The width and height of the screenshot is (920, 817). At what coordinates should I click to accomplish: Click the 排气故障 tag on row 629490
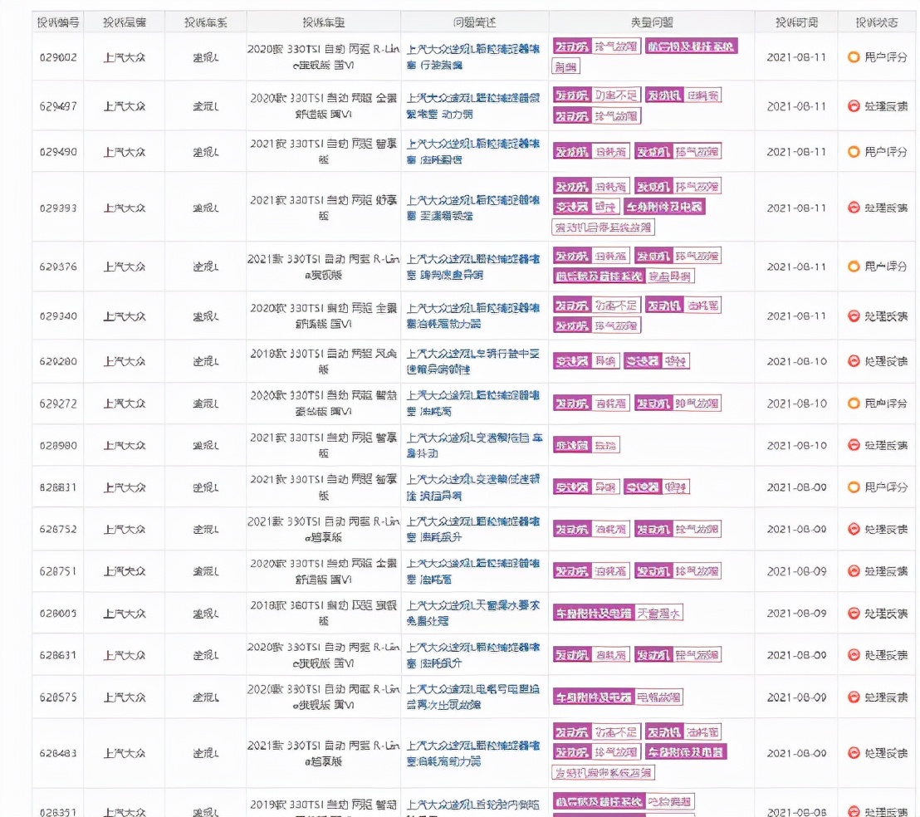pos(699,151)
